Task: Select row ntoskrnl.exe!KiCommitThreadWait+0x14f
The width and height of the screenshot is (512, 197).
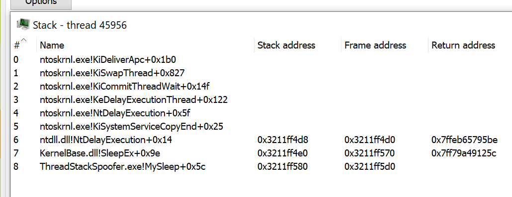Action: [261, 86]
